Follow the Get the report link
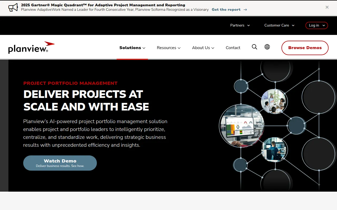 coord(226,10)
